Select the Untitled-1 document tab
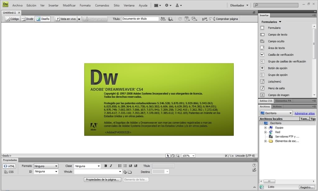 tap(9, 12)
